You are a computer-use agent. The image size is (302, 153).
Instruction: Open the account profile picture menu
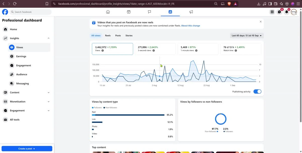click(294, 12)
